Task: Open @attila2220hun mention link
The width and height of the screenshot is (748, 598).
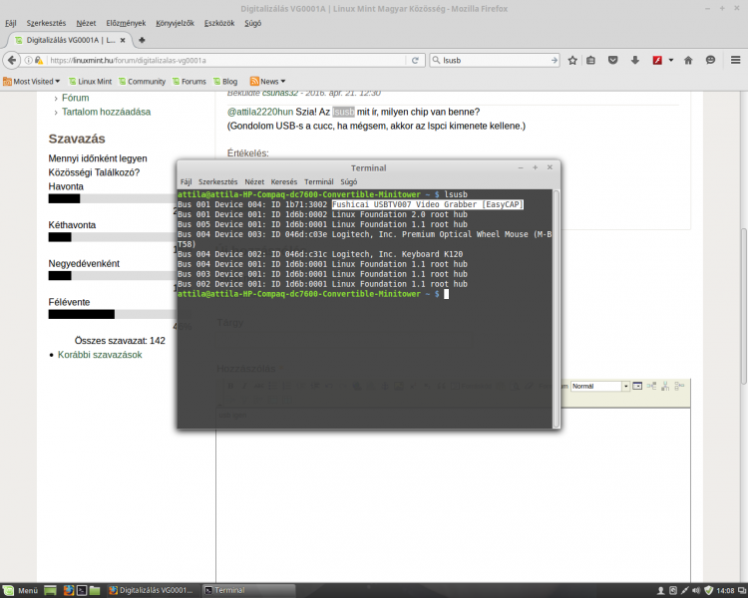Action: 260,112
